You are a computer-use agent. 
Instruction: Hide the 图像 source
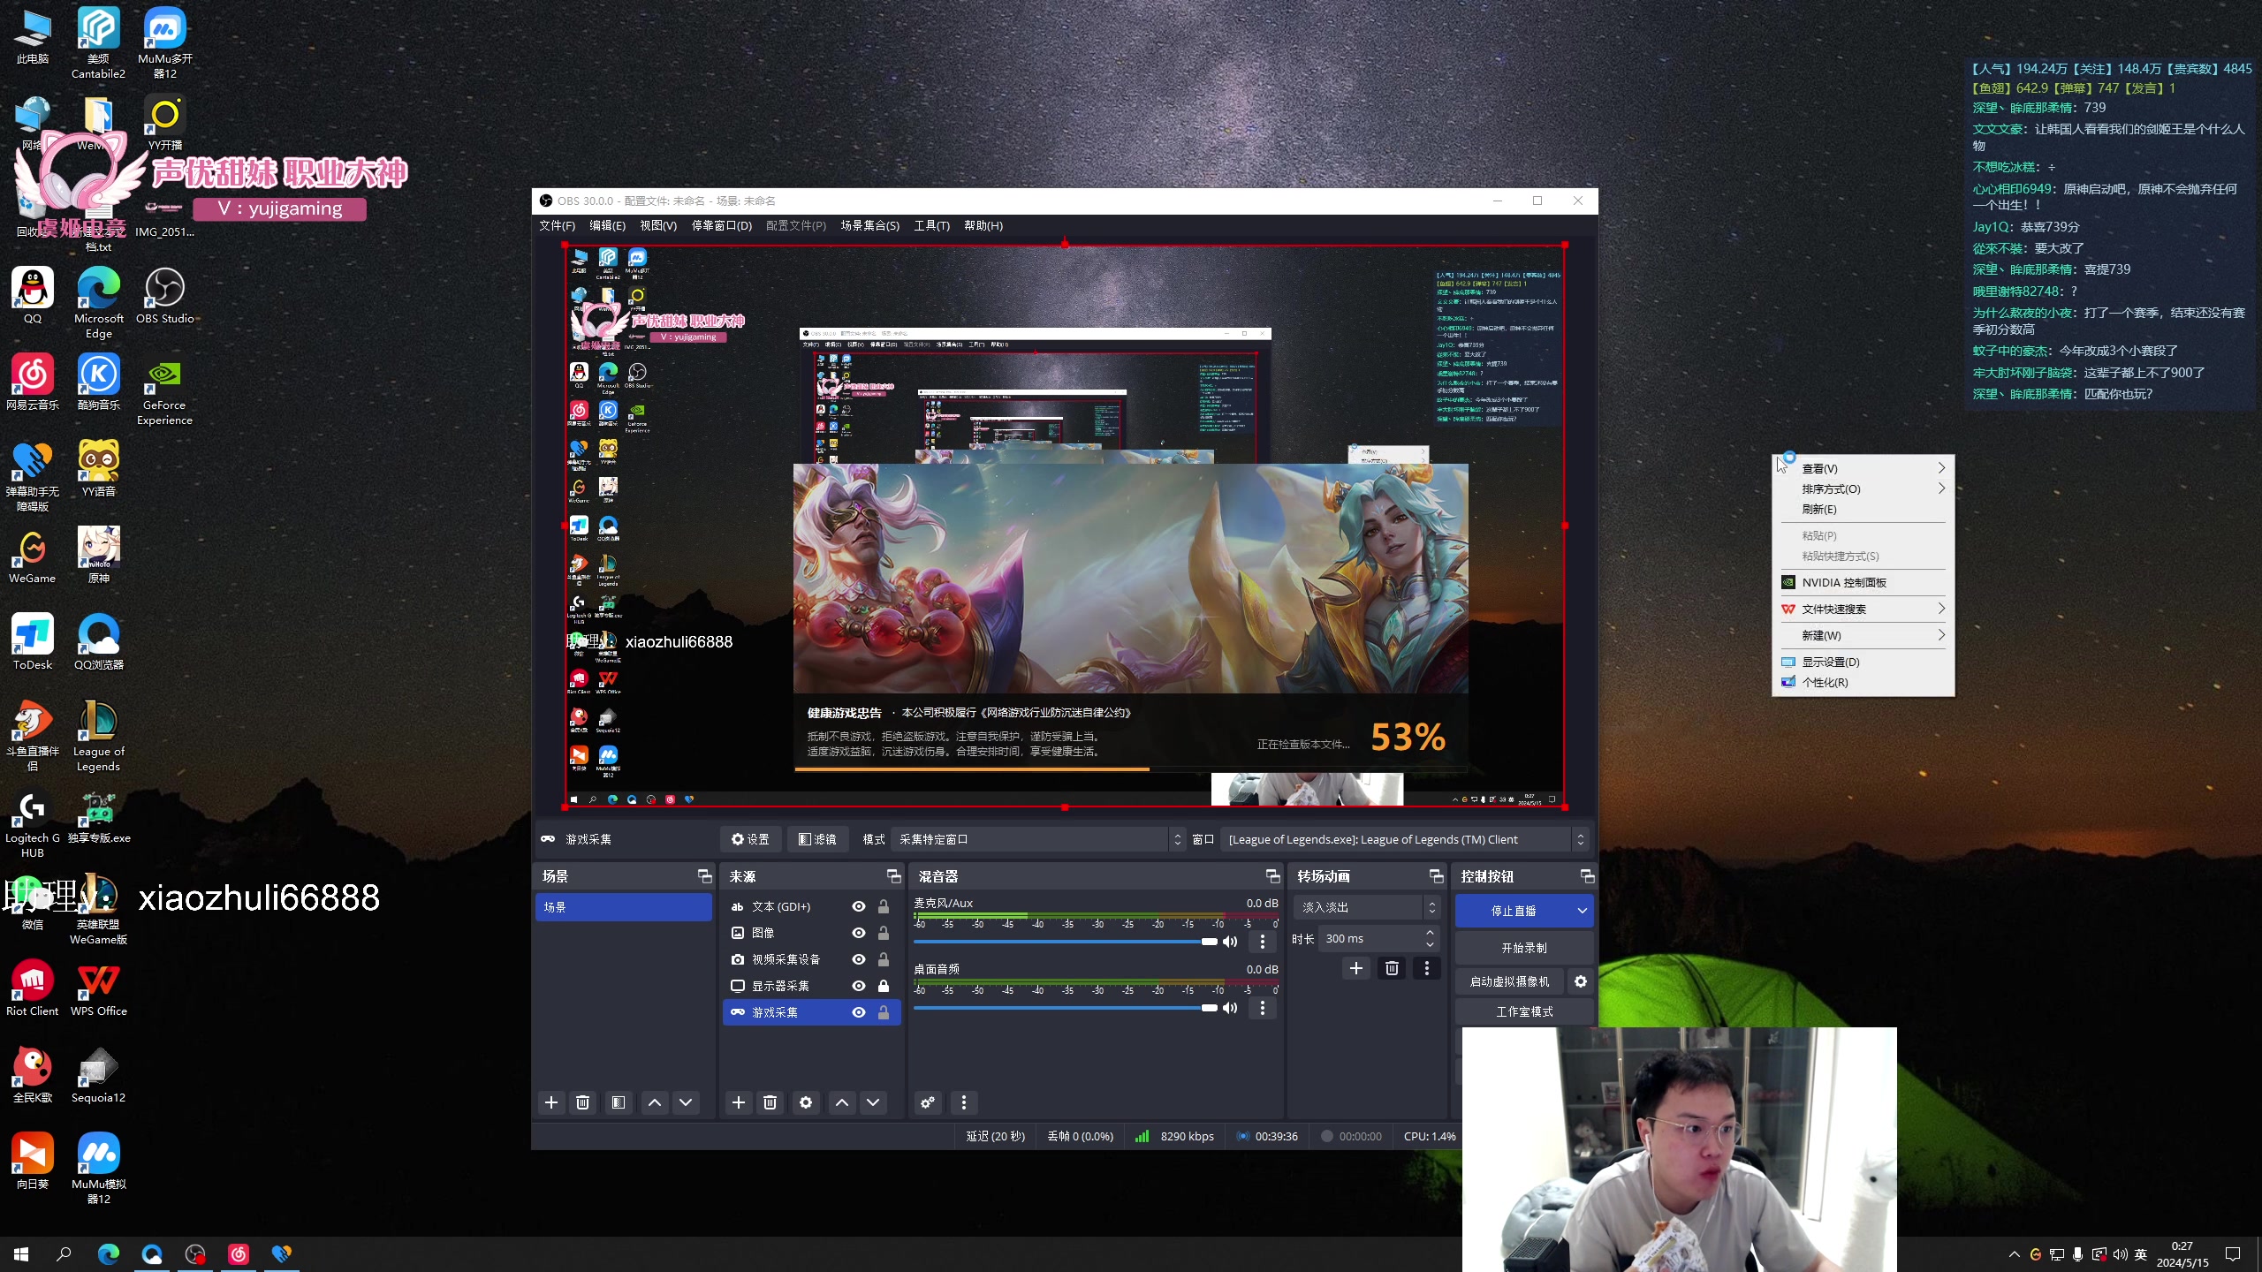(x=858, y=933)
